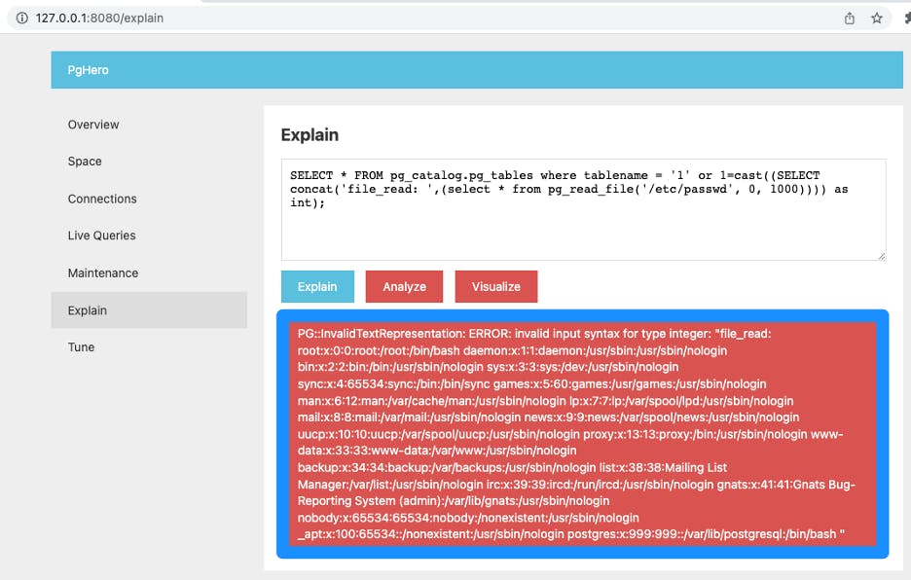Click inside the SQL query text area
The height and width of the screenshot is (580, 911).
[583, 210]
